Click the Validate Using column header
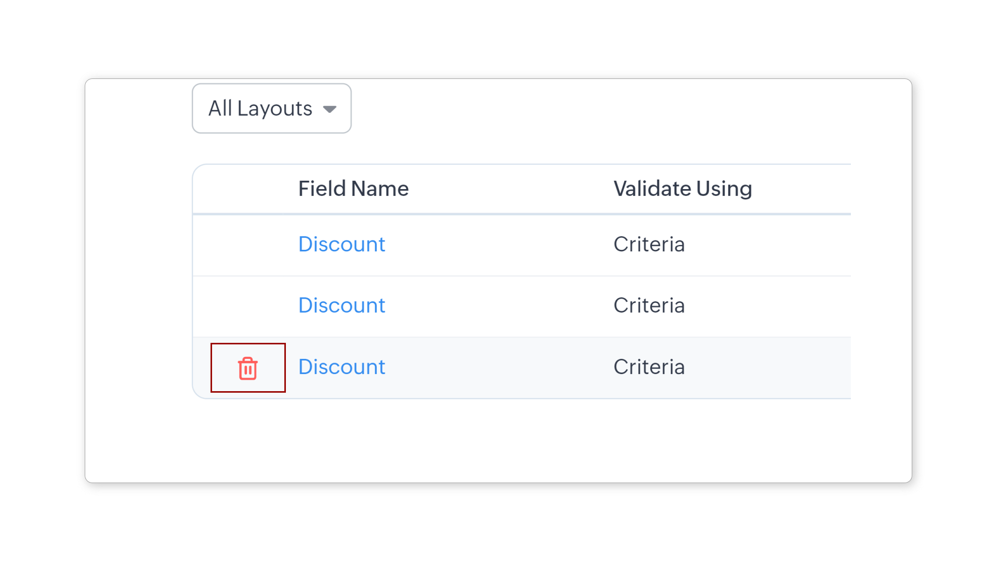This screenshot has width=998, height=561. [x=682, y=189]
